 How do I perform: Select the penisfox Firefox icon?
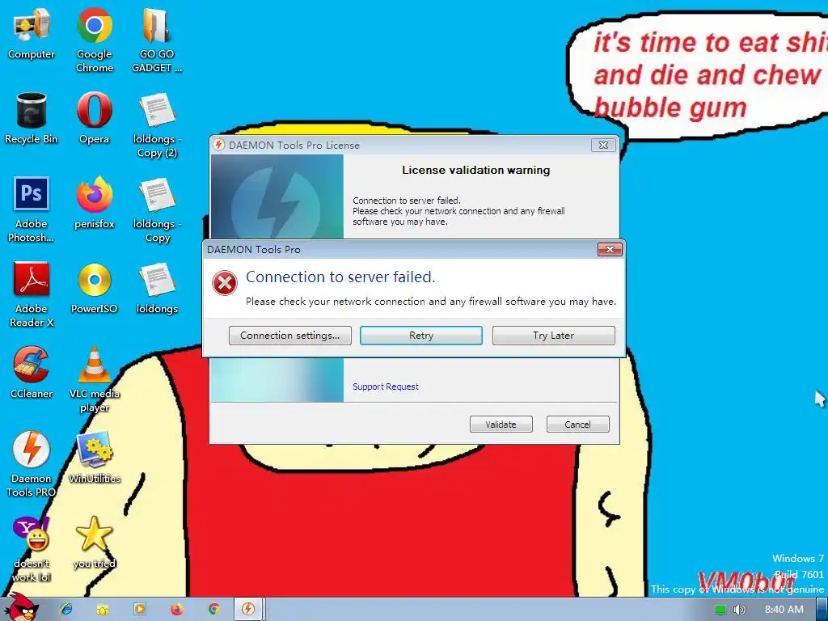tap(94, 203)
